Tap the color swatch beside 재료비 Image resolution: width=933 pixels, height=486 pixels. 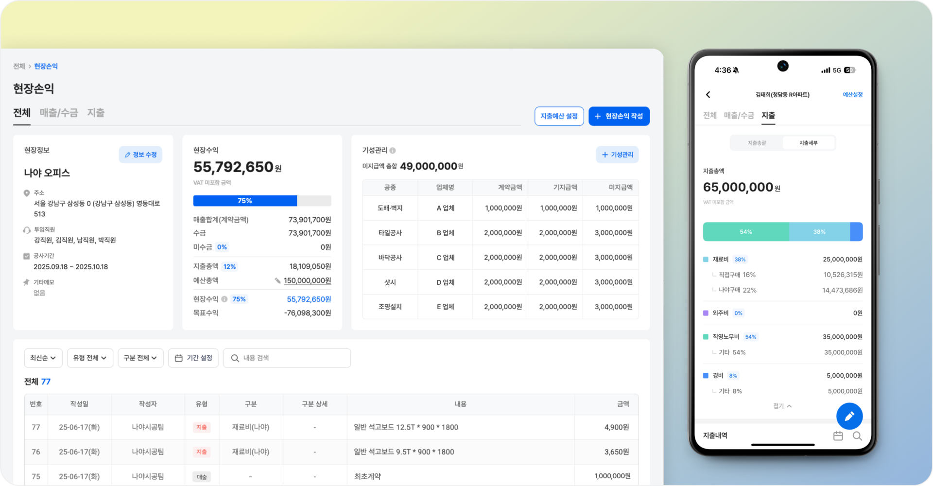click(x=706, y=260)
